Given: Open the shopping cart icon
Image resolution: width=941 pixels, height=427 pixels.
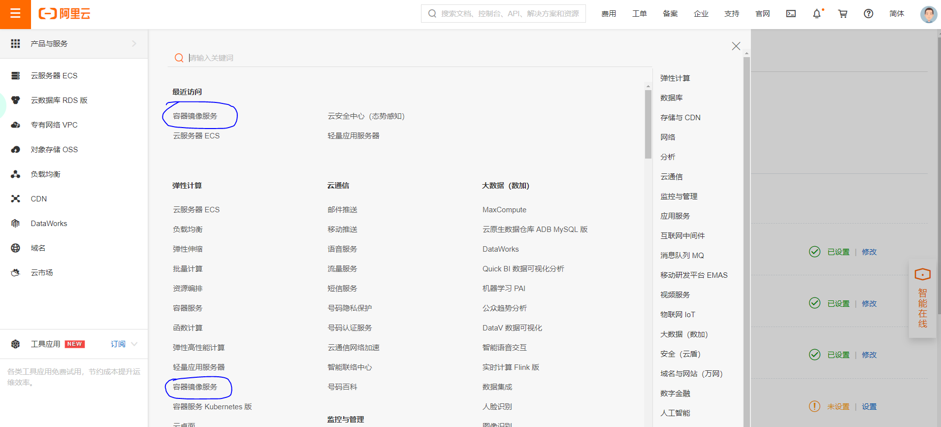Looking at the screenshot, I should (843, 14).
